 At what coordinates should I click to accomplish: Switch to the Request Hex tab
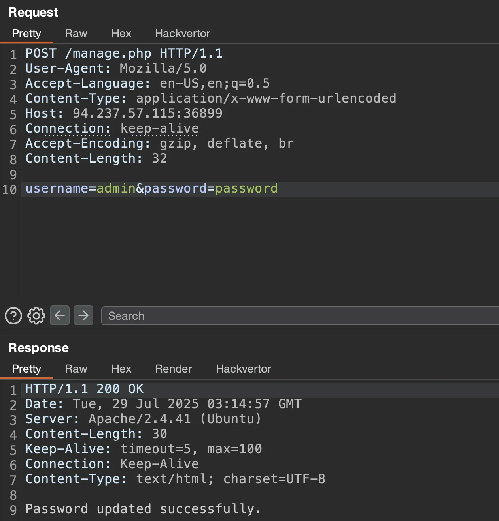[121, 34]
